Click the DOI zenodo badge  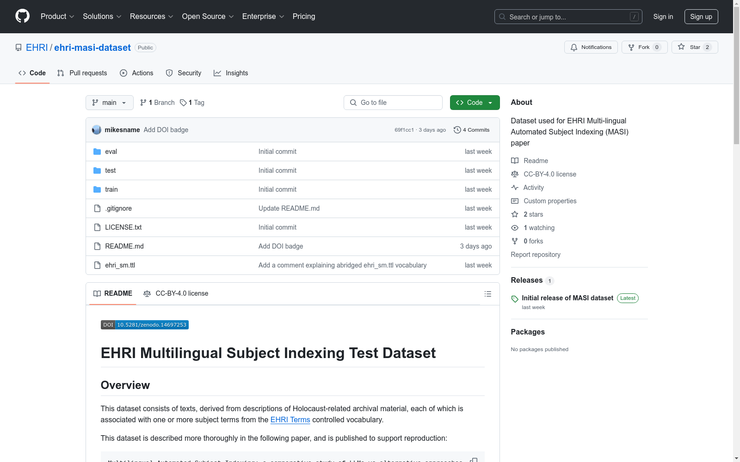click(145, 325)
